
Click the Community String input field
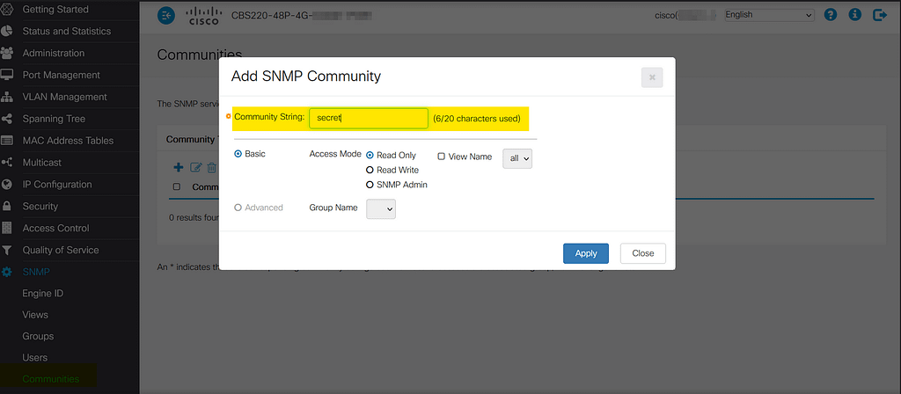pos(368,118)
